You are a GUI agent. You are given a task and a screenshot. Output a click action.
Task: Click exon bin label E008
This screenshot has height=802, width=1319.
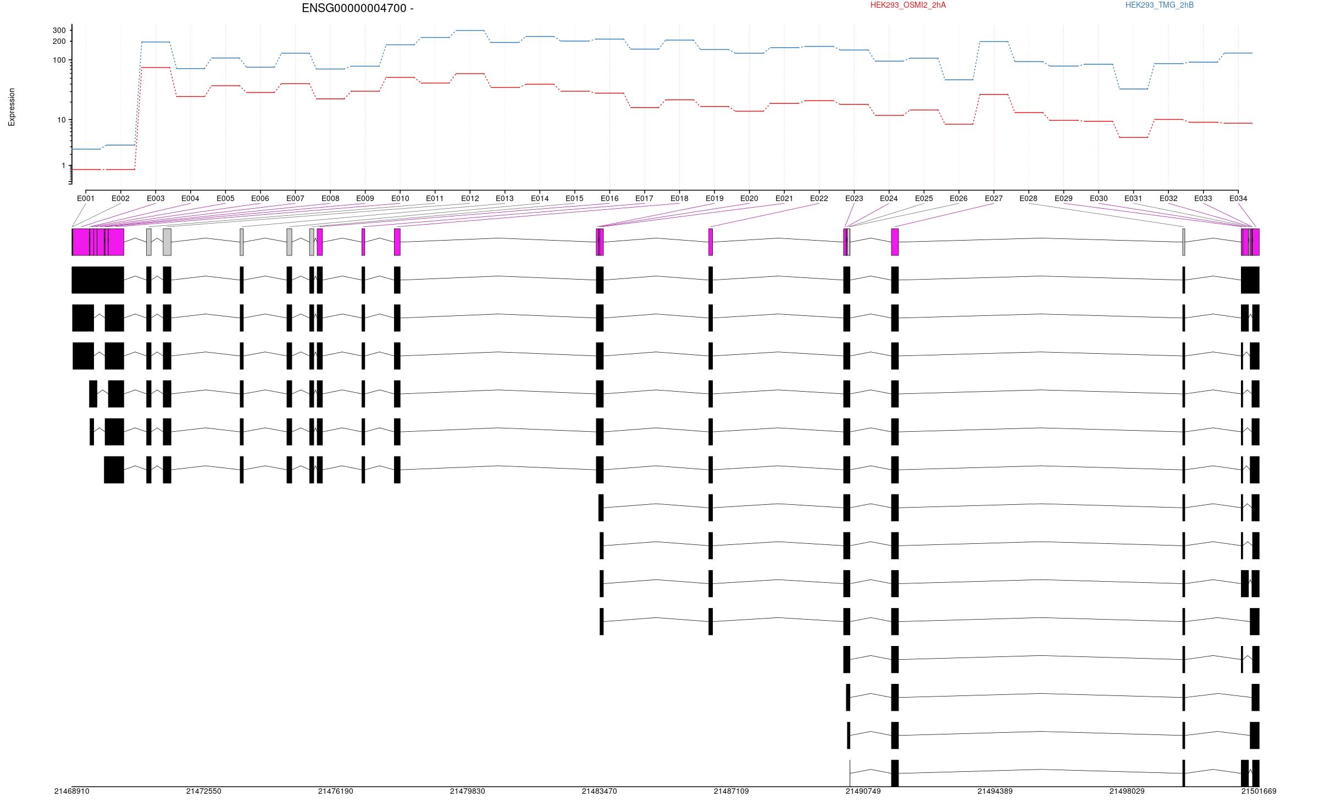330,198
